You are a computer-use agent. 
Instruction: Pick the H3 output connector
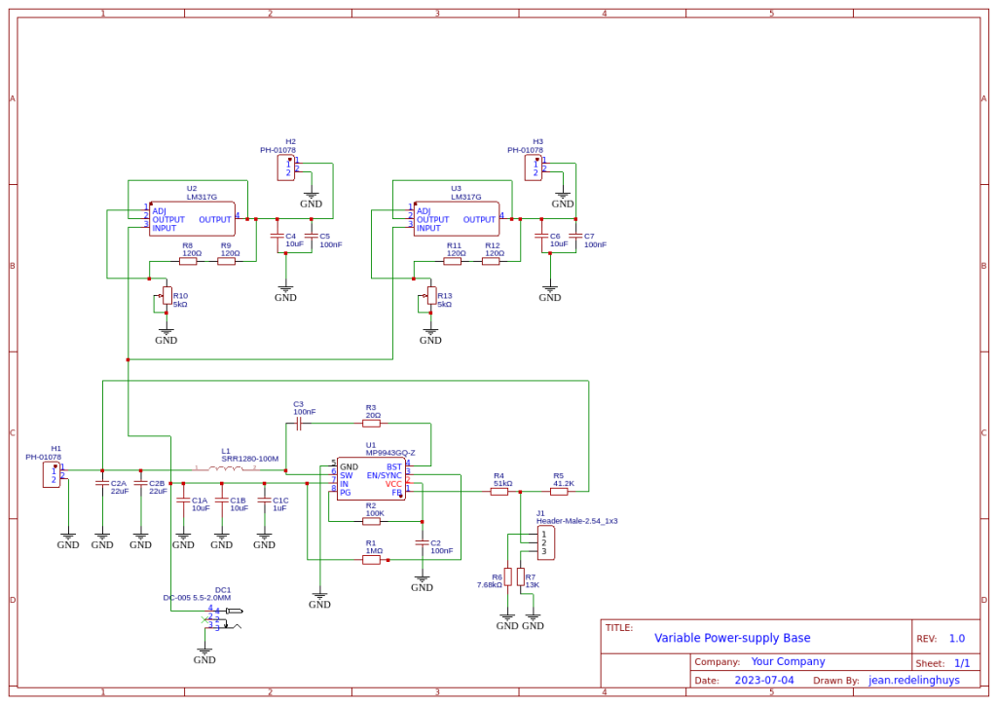click(x=534, y=167)
